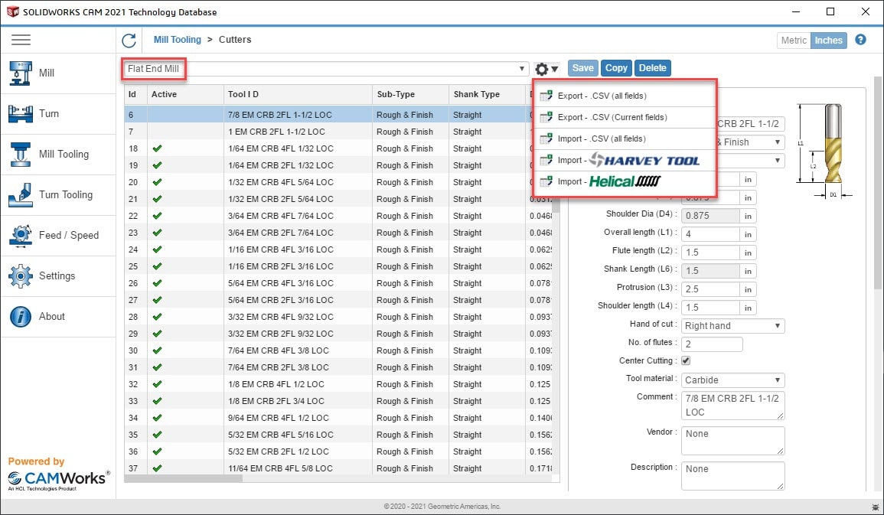
Task: Open the sub-type dropdown ending in Finish
Action: (x=750, y=142)
